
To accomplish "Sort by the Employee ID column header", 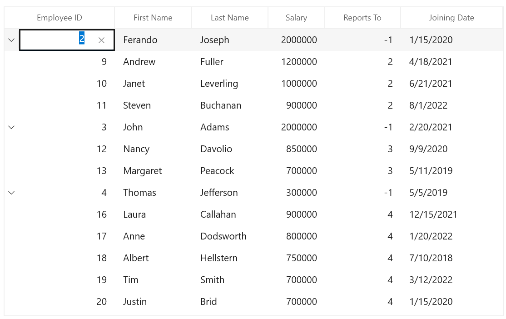I will [59, 17].
